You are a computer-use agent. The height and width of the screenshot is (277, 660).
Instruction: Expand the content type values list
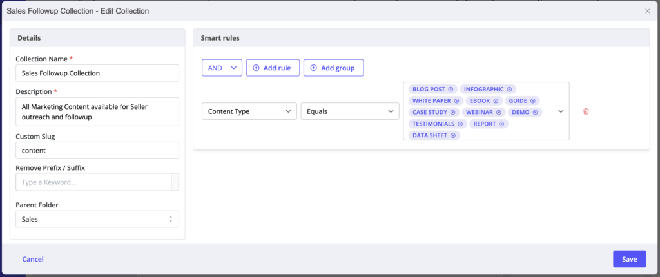coord(561,111)
